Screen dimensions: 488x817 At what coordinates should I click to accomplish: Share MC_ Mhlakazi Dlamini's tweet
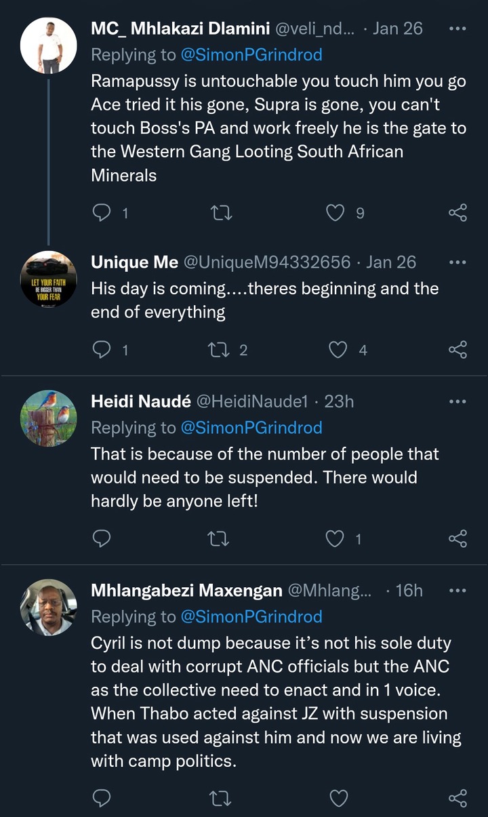tap(458, 213)
